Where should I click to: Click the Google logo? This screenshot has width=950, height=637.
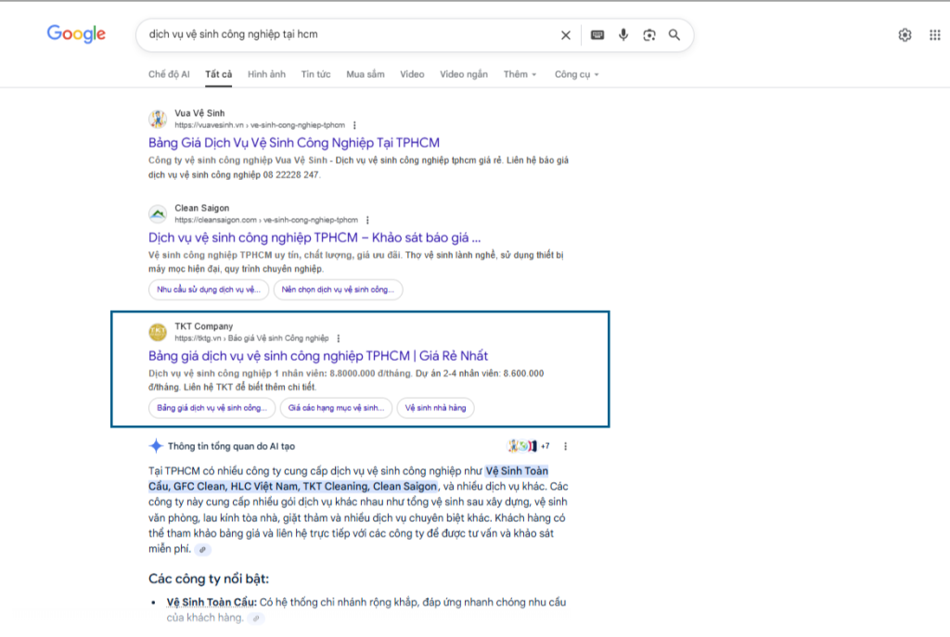(76, 34)
